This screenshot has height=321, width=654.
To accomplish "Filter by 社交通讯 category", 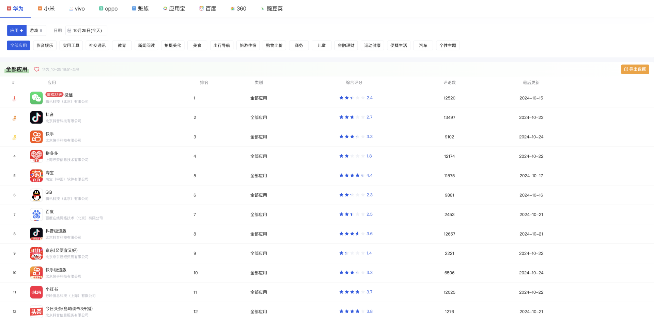I will click(x=97, y=46).
